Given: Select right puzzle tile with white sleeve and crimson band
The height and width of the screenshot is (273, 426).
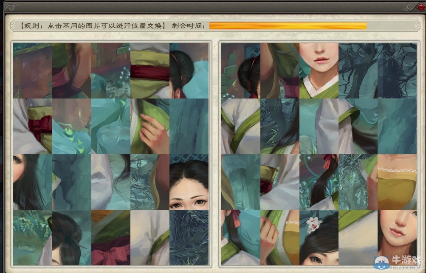Looking at the screenshot, I should pos(280,182).
